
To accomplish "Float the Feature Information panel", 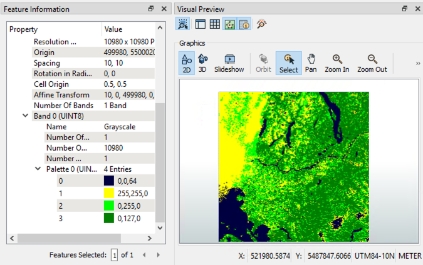I will [151, 9].
